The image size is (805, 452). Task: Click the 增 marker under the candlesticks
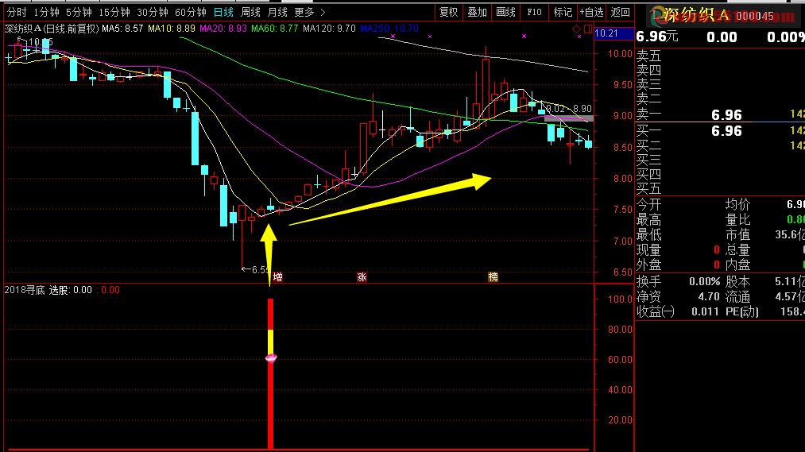pos(278,277)
